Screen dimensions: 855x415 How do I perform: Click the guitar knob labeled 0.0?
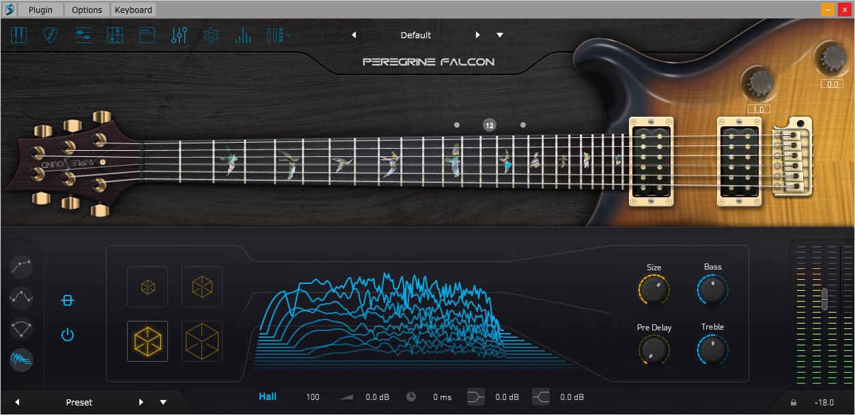(x=833, y=57)
